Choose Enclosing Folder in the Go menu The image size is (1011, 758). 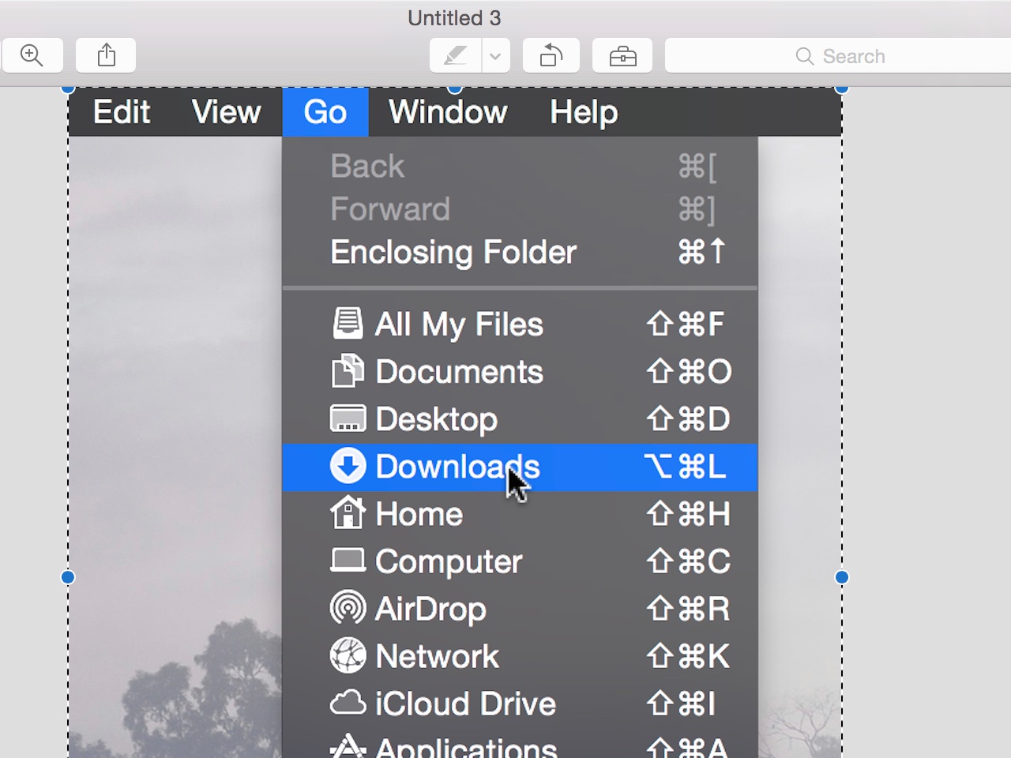[520, 252]
